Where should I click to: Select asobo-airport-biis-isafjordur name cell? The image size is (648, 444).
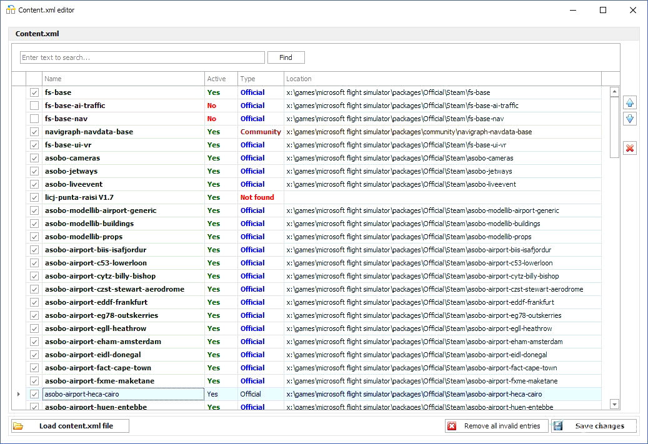[123, 250]
